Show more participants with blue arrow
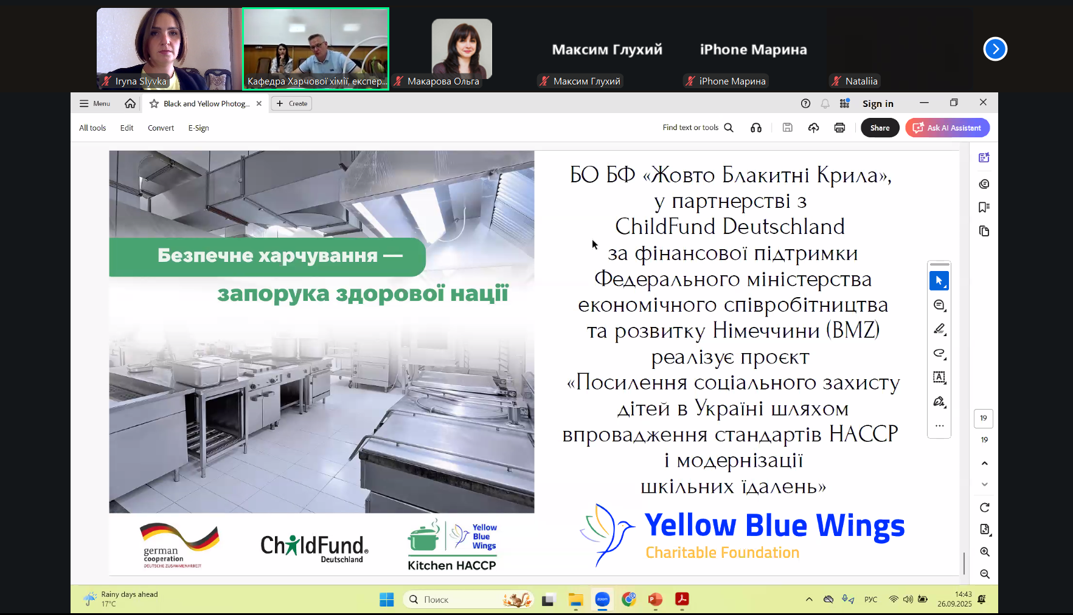Screen dimensions: 1073x615 point(995,49)
